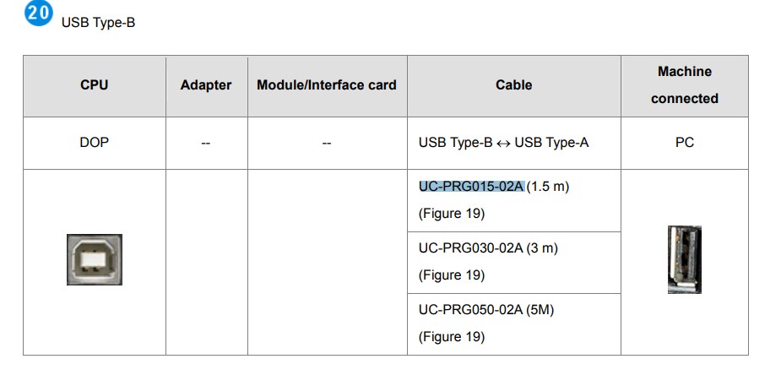Click the USB Type-B section heading
Screen dimensions: 781x386
point(98,23)
